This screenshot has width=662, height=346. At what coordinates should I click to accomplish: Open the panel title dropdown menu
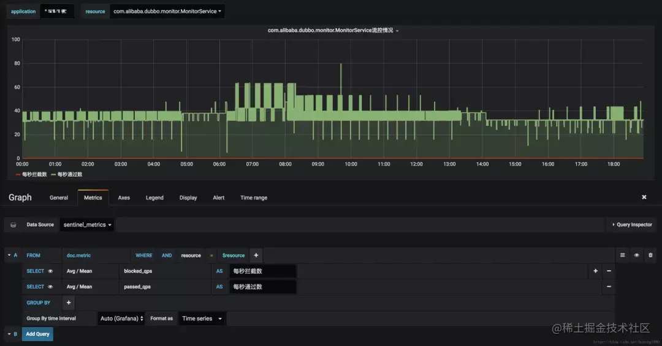pyautogui.click(x=333, y=31)
